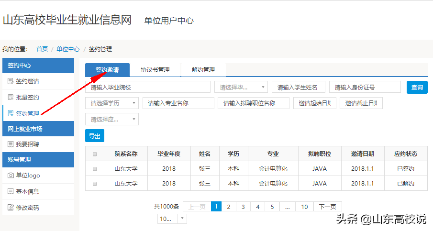Screen dimensions: 433x231
Task: Open the page size dropdown showing 10...
Action: pyautogui.click(x=172, y=219)
